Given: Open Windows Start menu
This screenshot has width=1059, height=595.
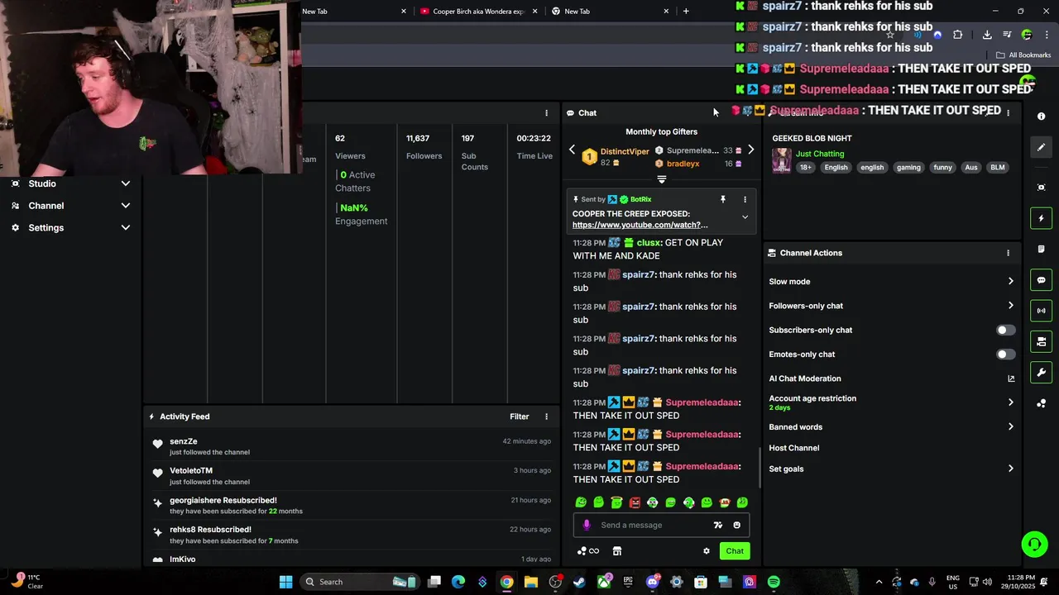Looking at the screenshot, I should (285, 582).
